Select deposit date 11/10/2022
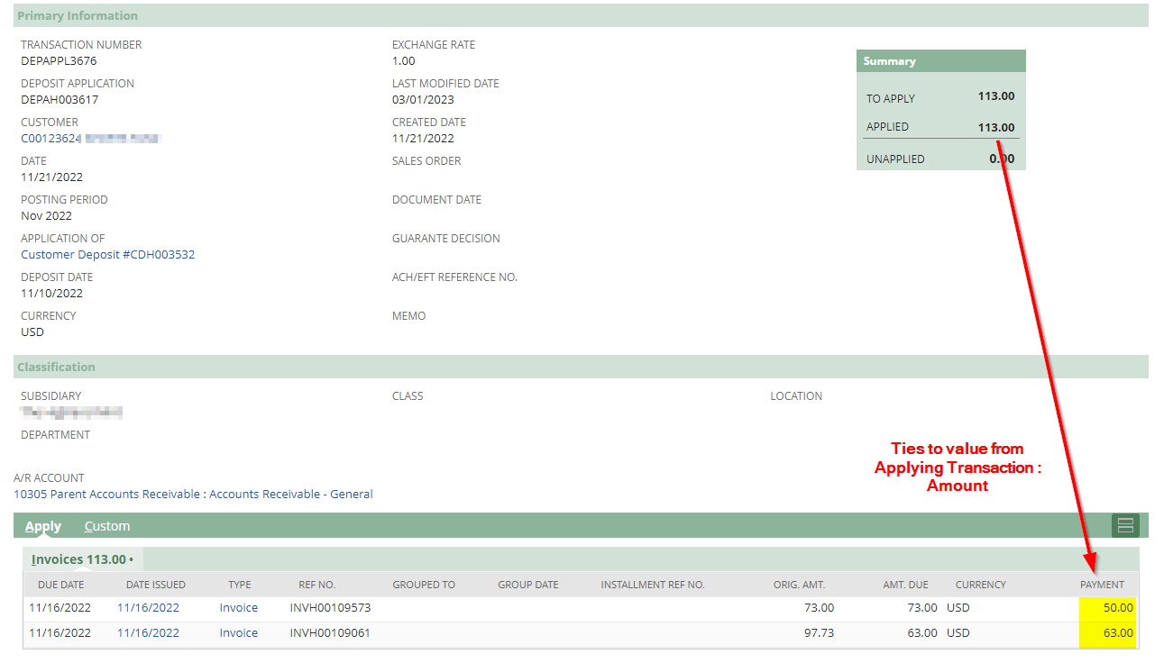 (x=51, y=294)
